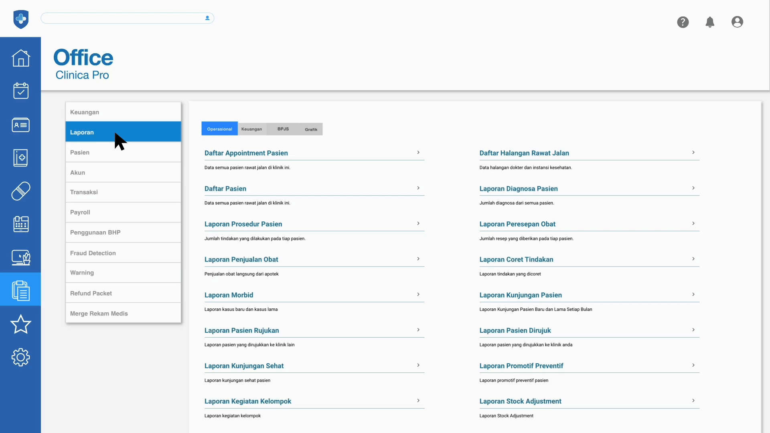Image resolution: width=770 pixels, height=433 pixels.
Task: Open Laporan Penjualan Obat report link
Action: [x=241, y=259]
